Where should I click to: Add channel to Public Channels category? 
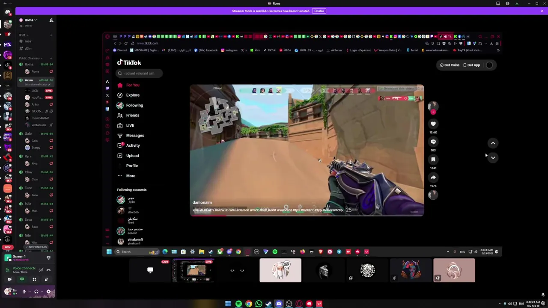point(51,58)
